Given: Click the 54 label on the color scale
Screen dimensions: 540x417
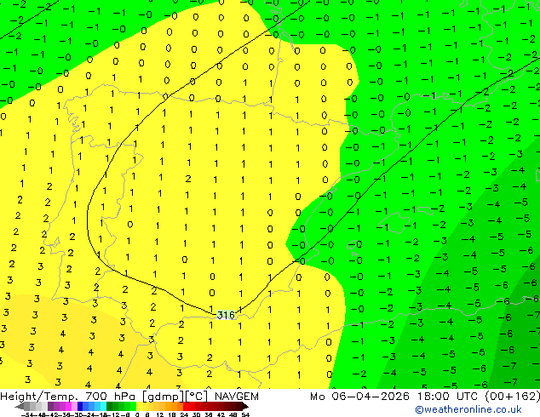Looking at the screenshot, I should coord(245,415).
